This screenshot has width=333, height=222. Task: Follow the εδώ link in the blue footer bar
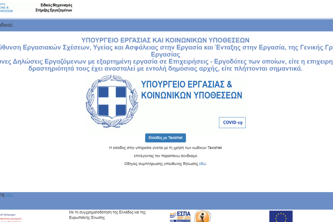click(x=9, y=195)
